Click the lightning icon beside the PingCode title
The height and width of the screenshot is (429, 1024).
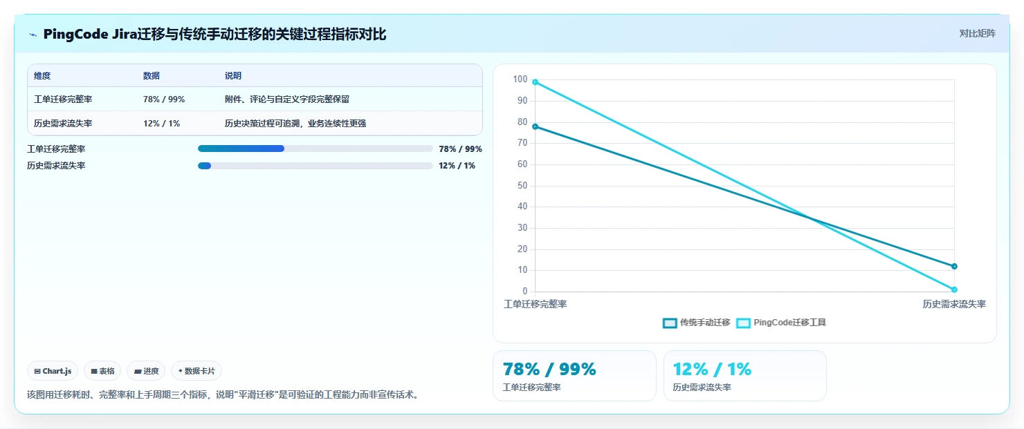click(x=33, y=35)
